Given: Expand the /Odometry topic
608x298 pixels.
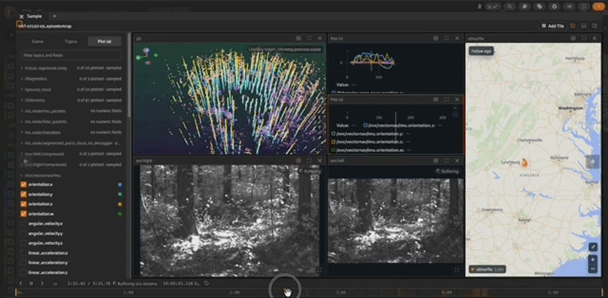Looking at the screenshot, I should click(x=22, y=100).
